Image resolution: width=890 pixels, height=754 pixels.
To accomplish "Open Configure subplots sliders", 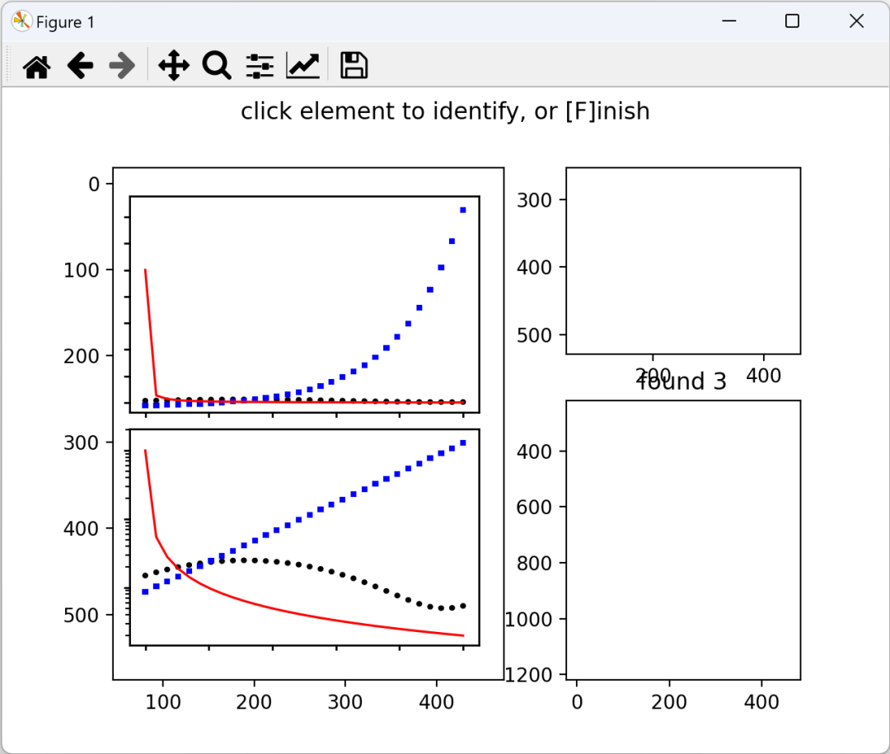I will (x=260, y=66).
